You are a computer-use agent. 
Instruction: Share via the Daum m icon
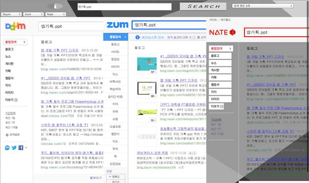point(7,147)
